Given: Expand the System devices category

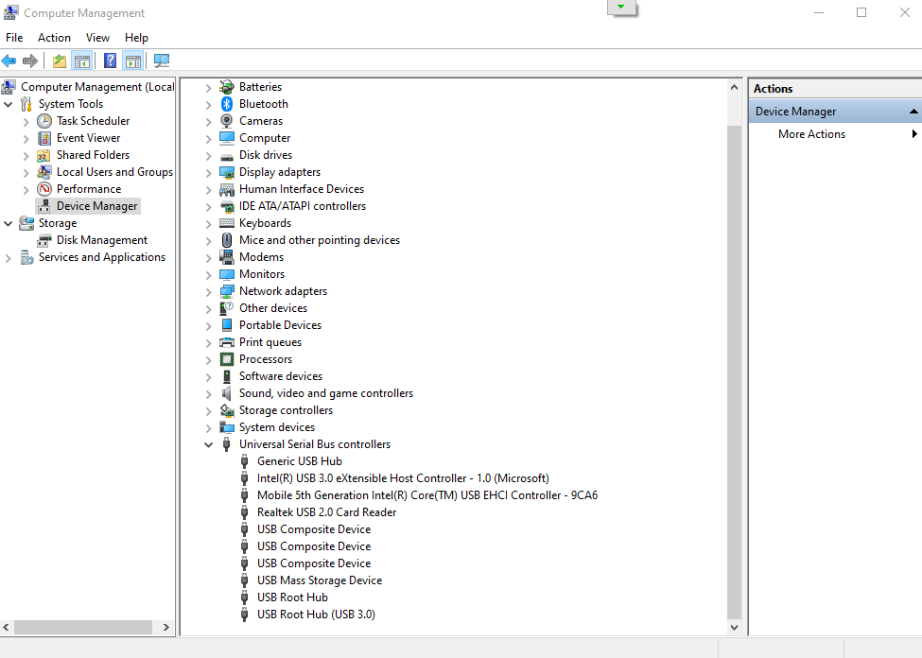Looking at the screenshot, I should [208, 428].
